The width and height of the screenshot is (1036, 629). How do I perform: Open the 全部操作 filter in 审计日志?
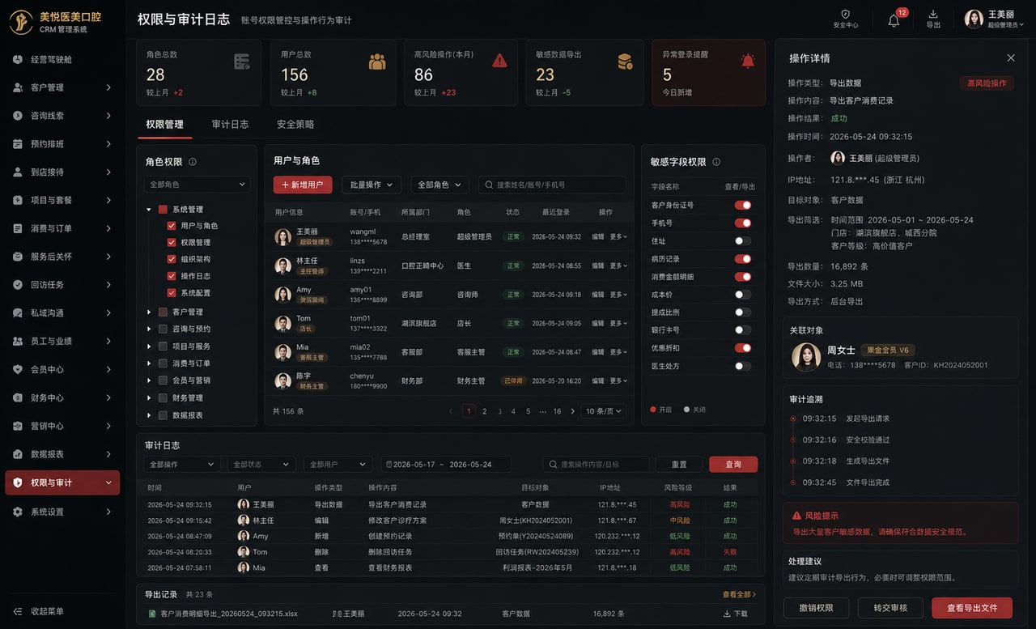(181, 464)
